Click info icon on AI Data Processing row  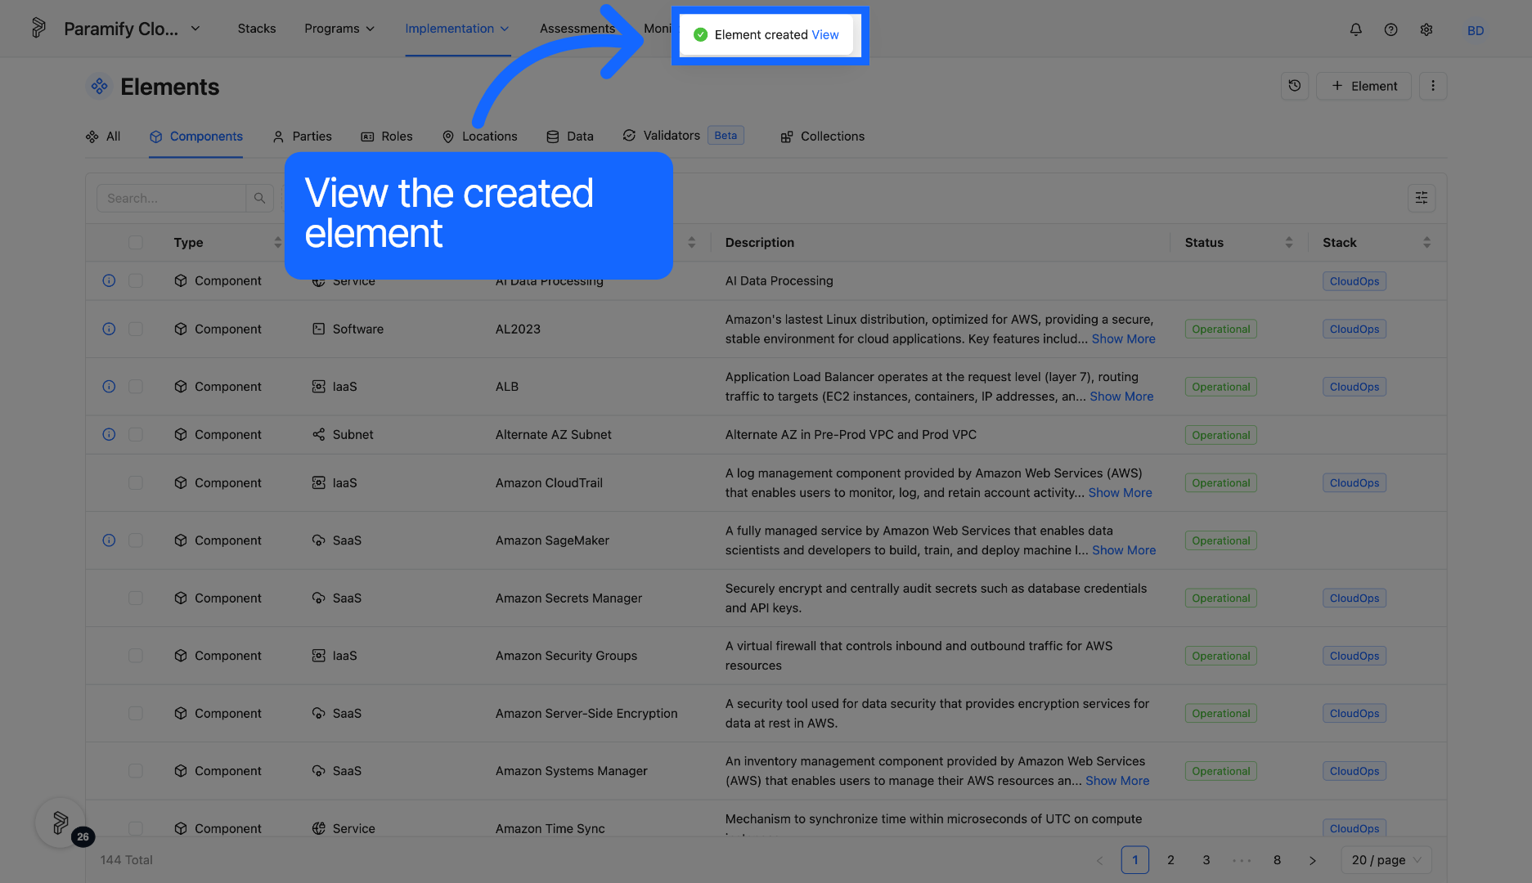click(x=109, y=280)
